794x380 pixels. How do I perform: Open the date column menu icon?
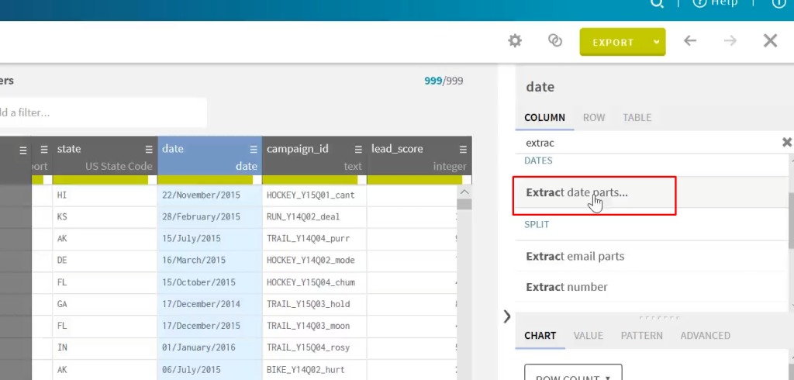254,150
